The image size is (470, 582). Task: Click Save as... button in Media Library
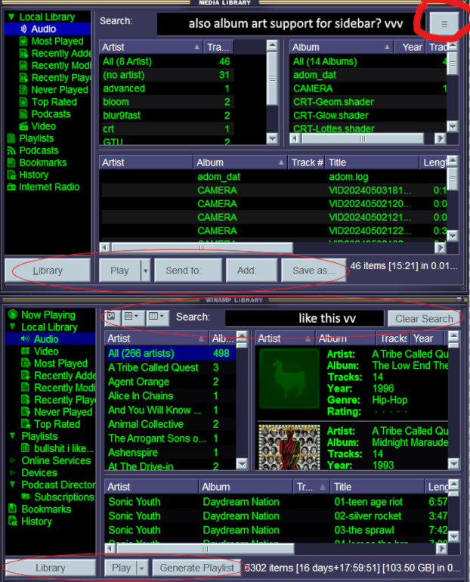pyautogui.click(x=314, y=271)
